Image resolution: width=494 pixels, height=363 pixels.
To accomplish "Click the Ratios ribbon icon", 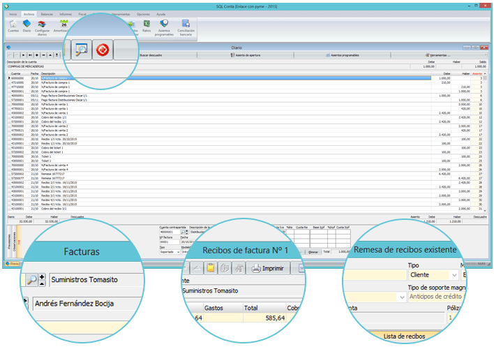I will pyautogui.click(x=147, y=27).
